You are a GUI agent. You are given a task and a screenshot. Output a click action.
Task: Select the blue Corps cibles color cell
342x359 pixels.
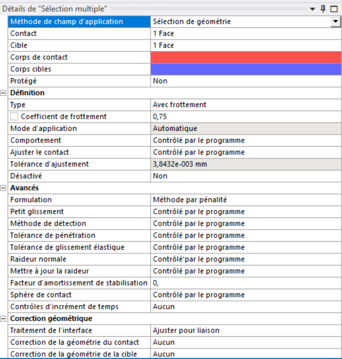246,69
